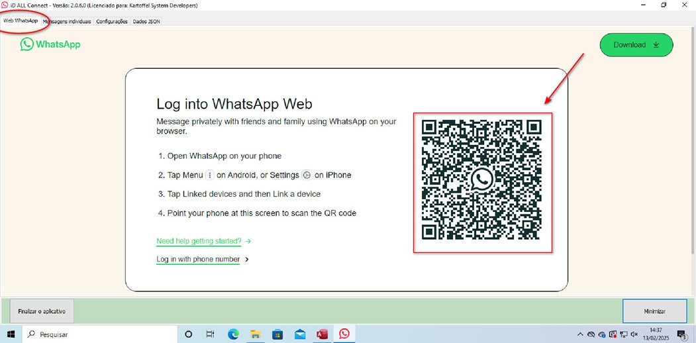Open the Mensagens individuais tab
The image size is (696, 343).
pos(67,21)
